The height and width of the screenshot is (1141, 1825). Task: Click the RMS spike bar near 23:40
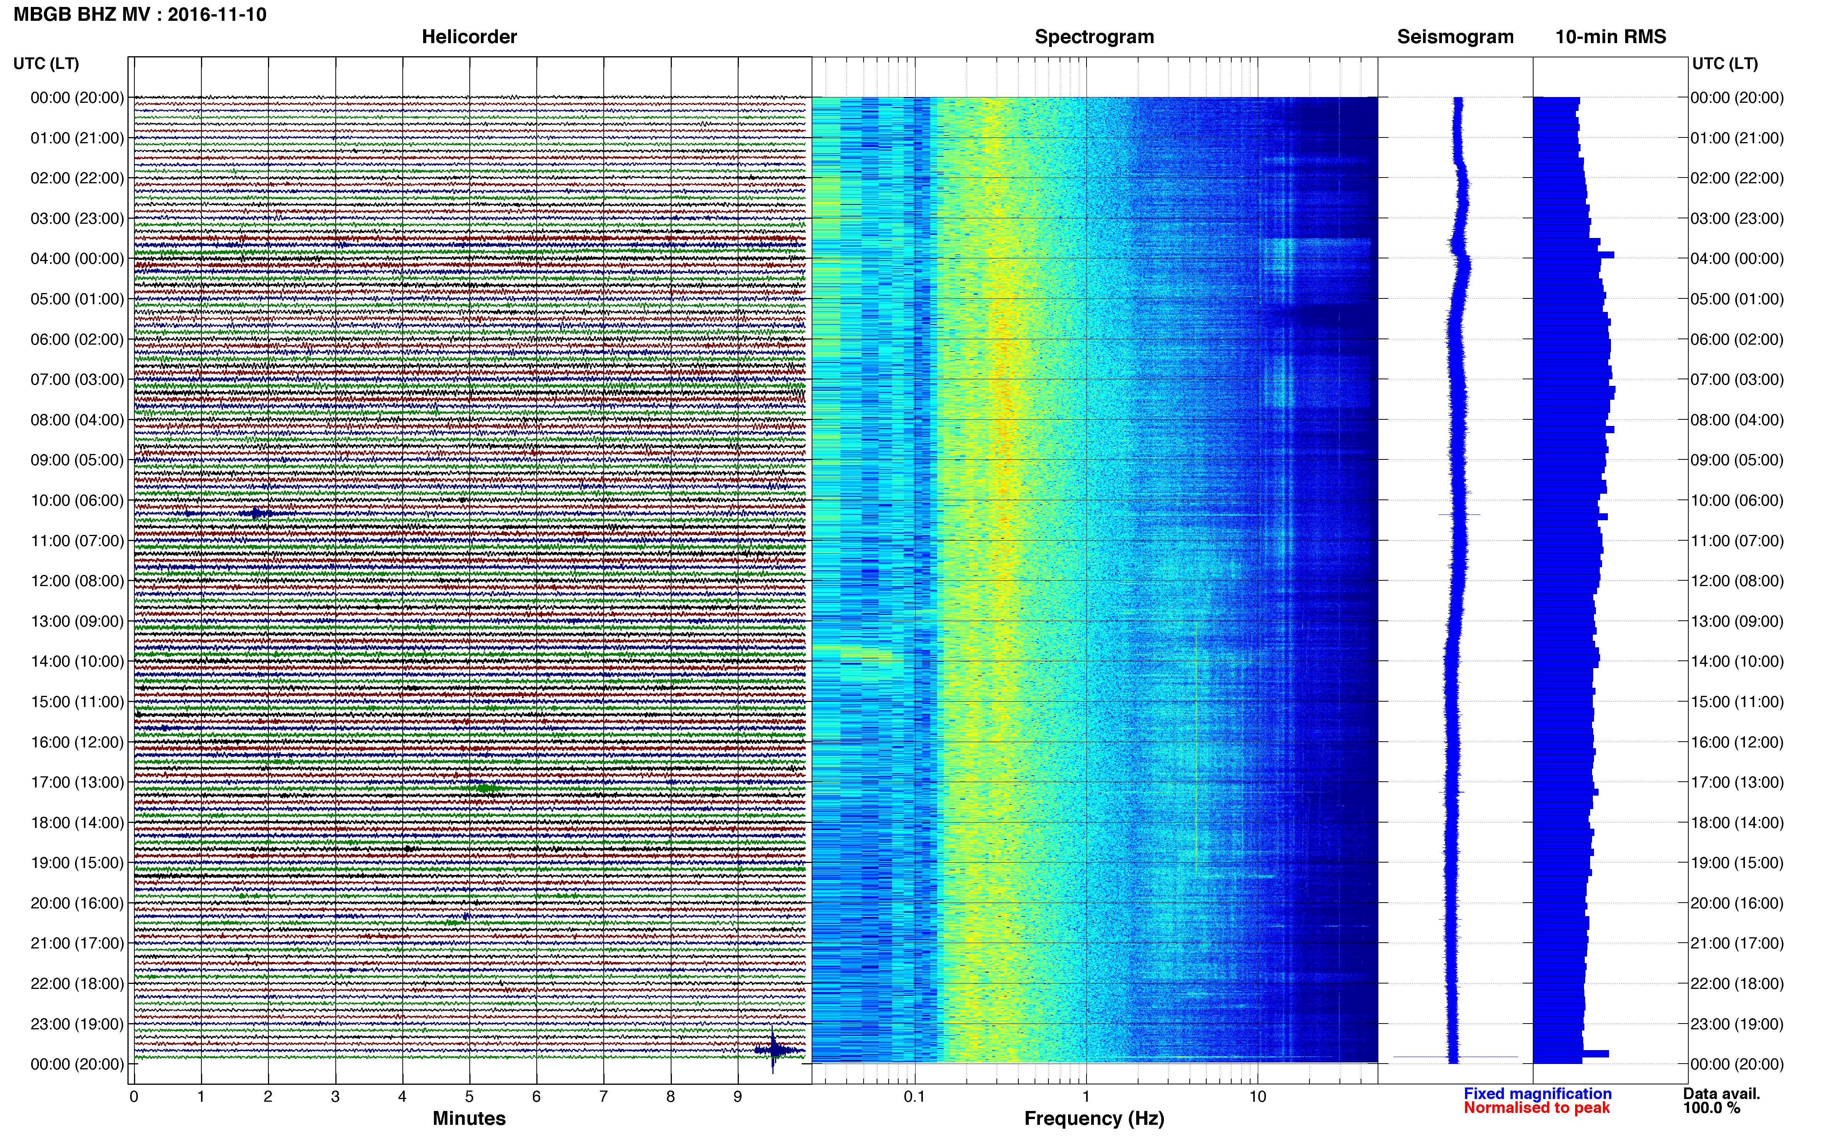point(1571,1054)
